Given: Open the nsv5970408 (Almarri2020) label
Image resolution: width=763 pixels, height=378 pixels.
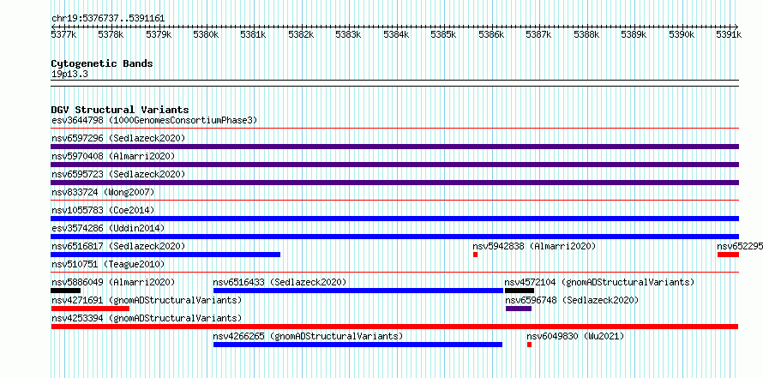Looking at the screenshot, I should (113, 156).
